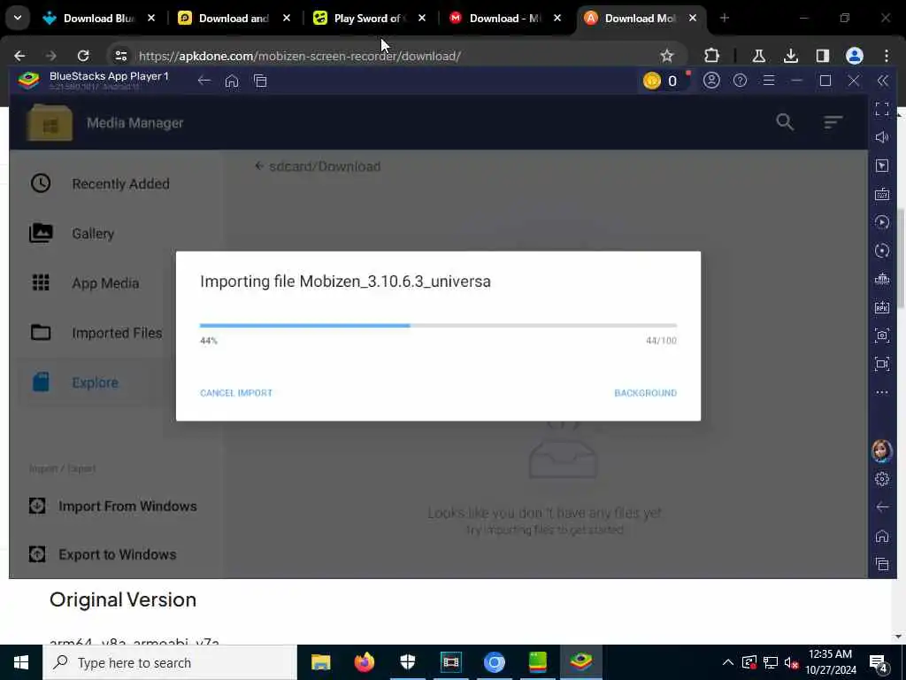Viewport: 906px width, 680px height.
Task: Cancel the Mobizen file import
Action: coord(235,392)
